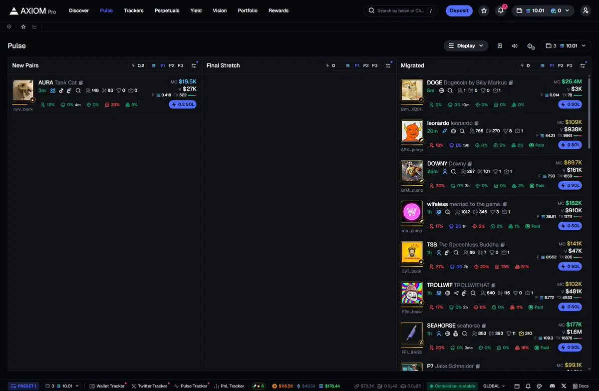Open New Pairs column filter settings
Image resolution: width=599 pixels, height=391 pixels.
pyautogui.click(x=194, y=65)
